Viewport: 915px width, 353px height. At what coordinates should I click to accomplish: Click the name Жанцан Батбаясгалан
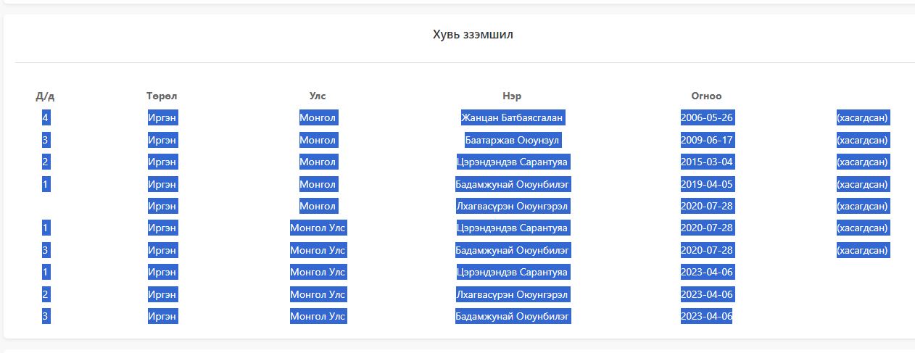[512, 117]
